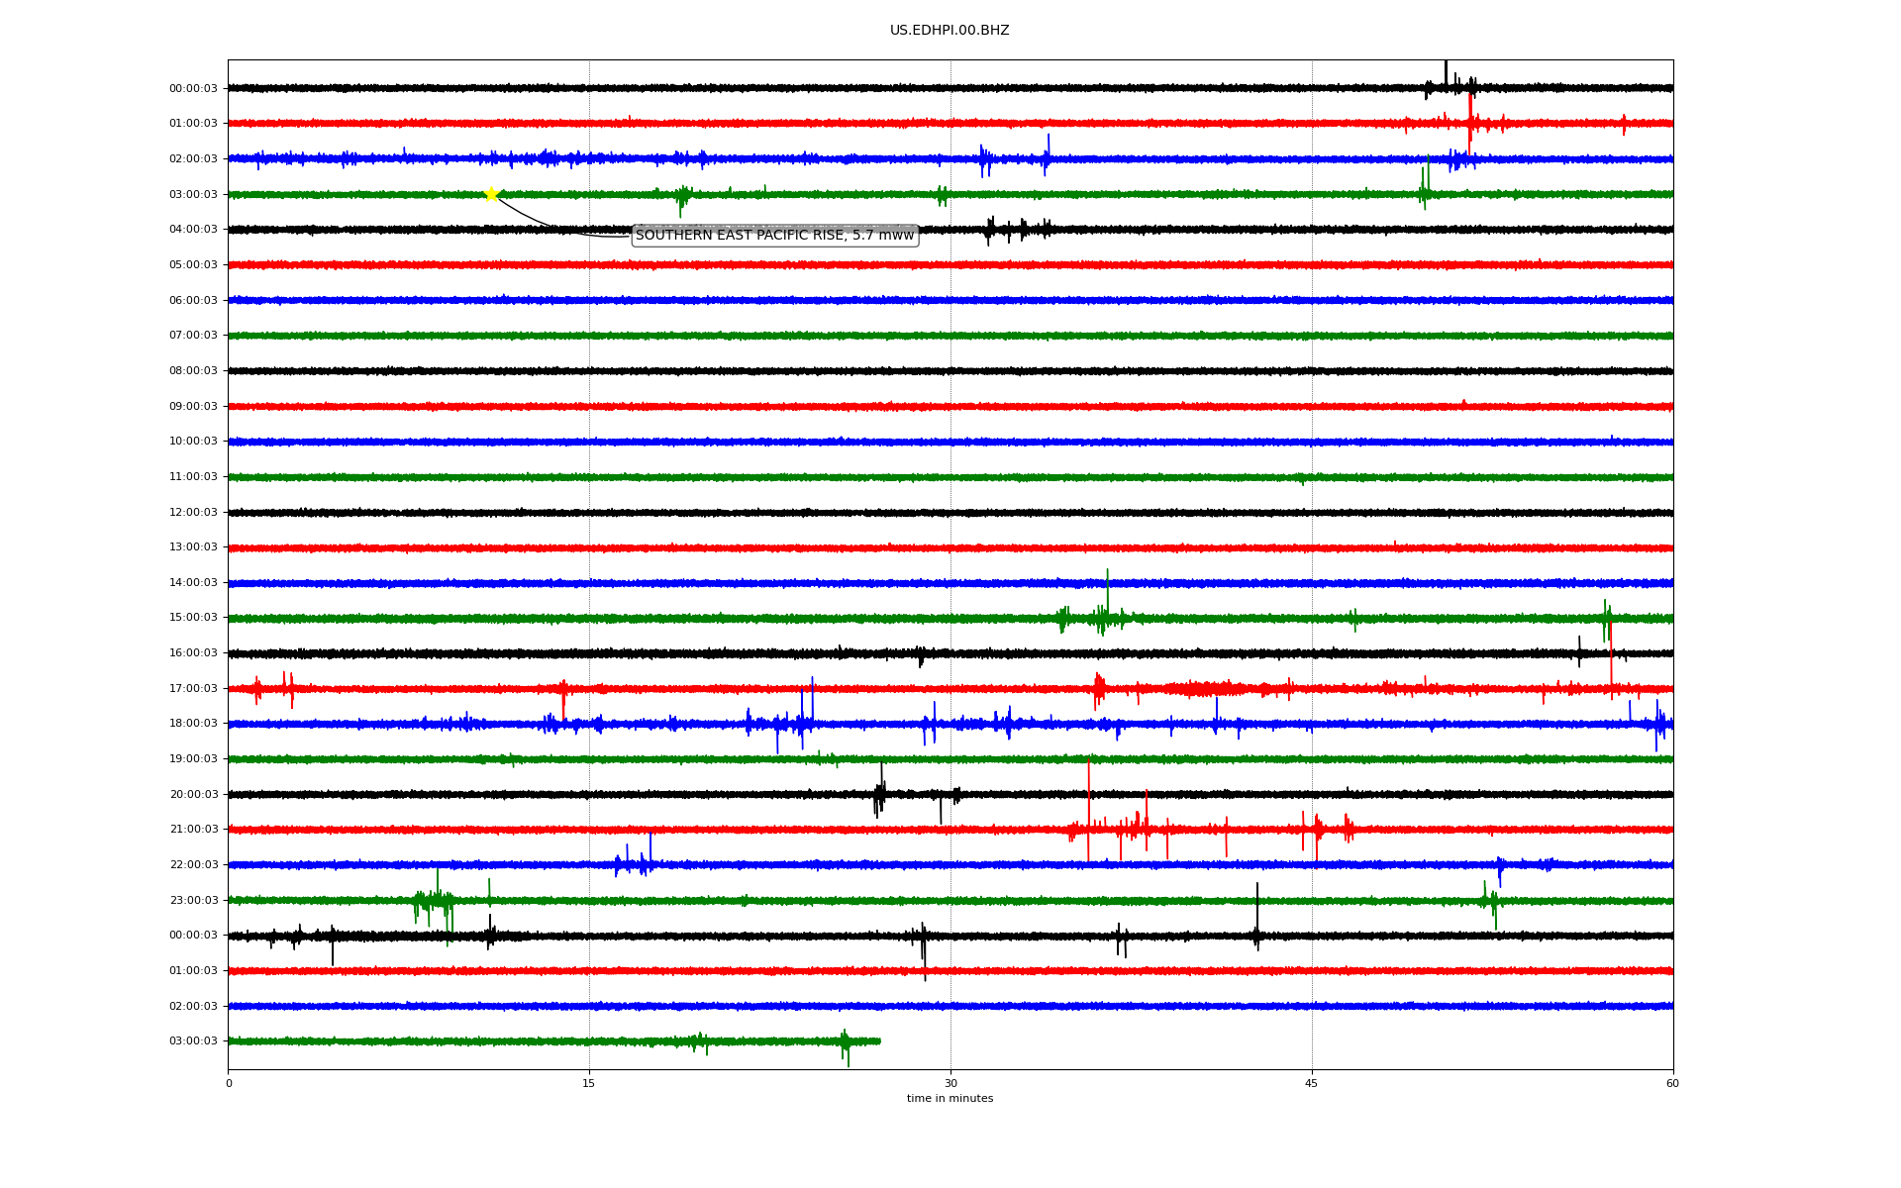Screen dimensions: 1901x1188
Task: Click the 13:00:03 trace time label
Action: tap(193, 547)
